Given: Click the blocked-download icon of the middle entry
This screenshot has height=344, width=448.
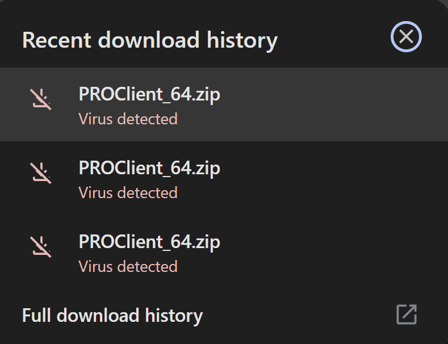Looking at the screenshot, I should point(41,173).
